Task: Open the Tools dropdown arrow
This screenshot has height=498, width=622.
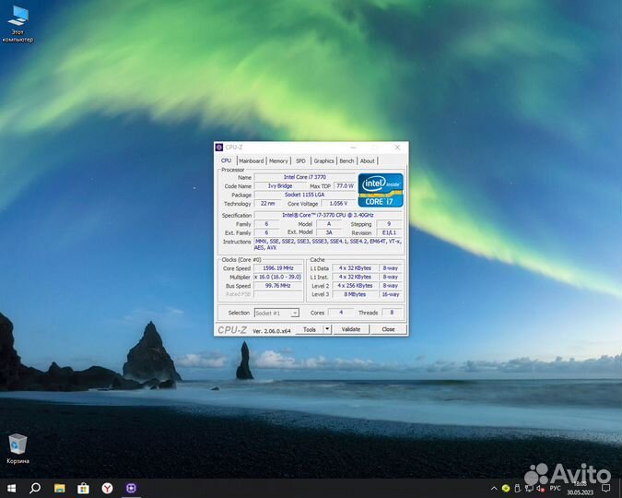Action: pos(327,329)
